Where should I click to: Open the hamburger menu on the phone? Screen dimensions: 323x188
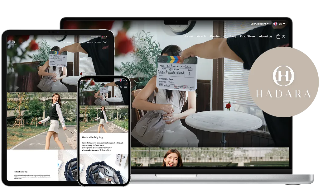coord(126,87)
